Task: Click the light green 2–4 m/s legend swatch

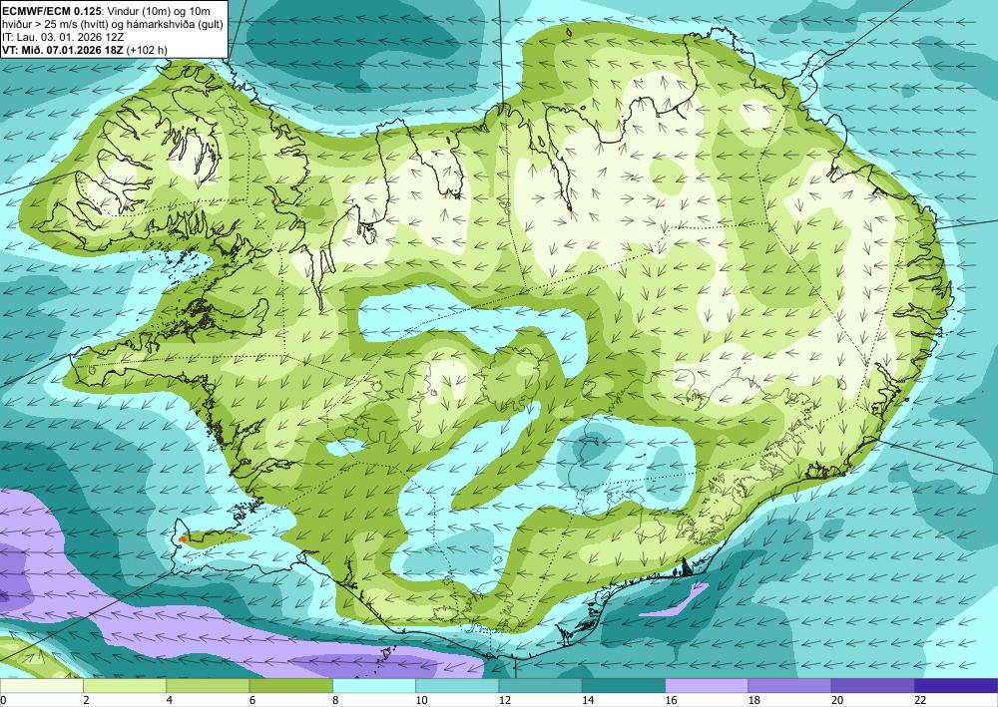Action: pyautogui.click(x=125, y=685)
